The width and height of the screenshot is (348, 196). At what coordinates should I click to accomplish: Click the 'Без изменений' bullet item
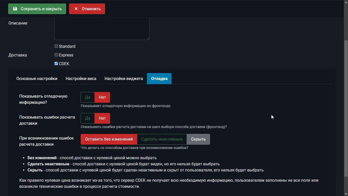[x=92, y=158]
